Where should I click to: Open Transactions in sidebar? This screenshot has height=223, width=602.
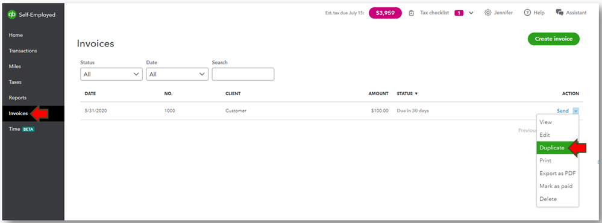pyautogui.click(x=23, y=51)
